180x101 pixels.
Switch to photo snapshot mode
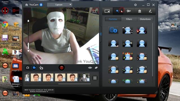click(28, 68)
